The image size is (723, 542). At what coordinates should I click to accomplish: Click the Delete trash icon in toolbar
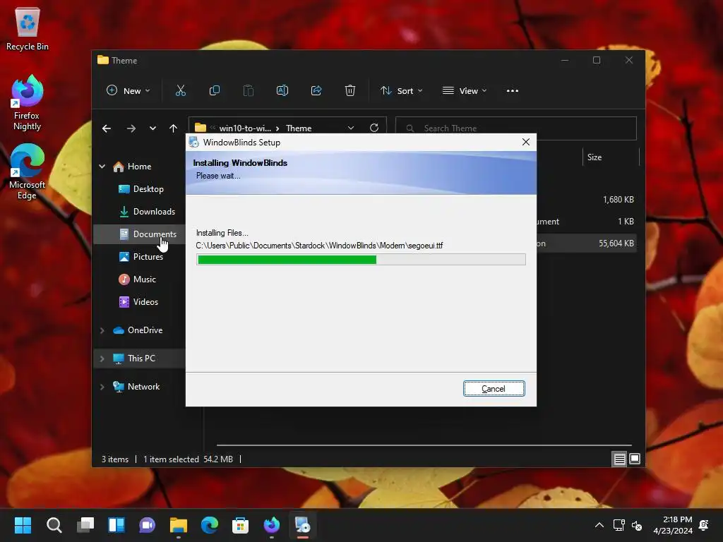(350, 91)
